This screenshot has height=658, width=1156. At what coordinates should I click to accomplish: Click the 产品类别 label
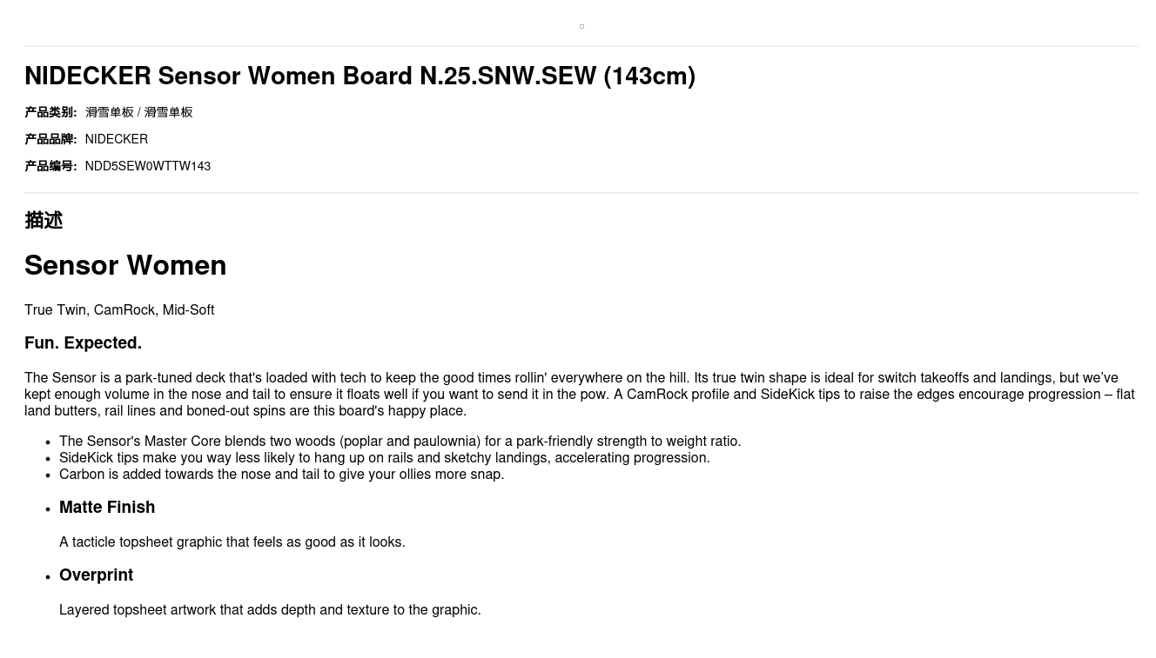pos(50,112)
